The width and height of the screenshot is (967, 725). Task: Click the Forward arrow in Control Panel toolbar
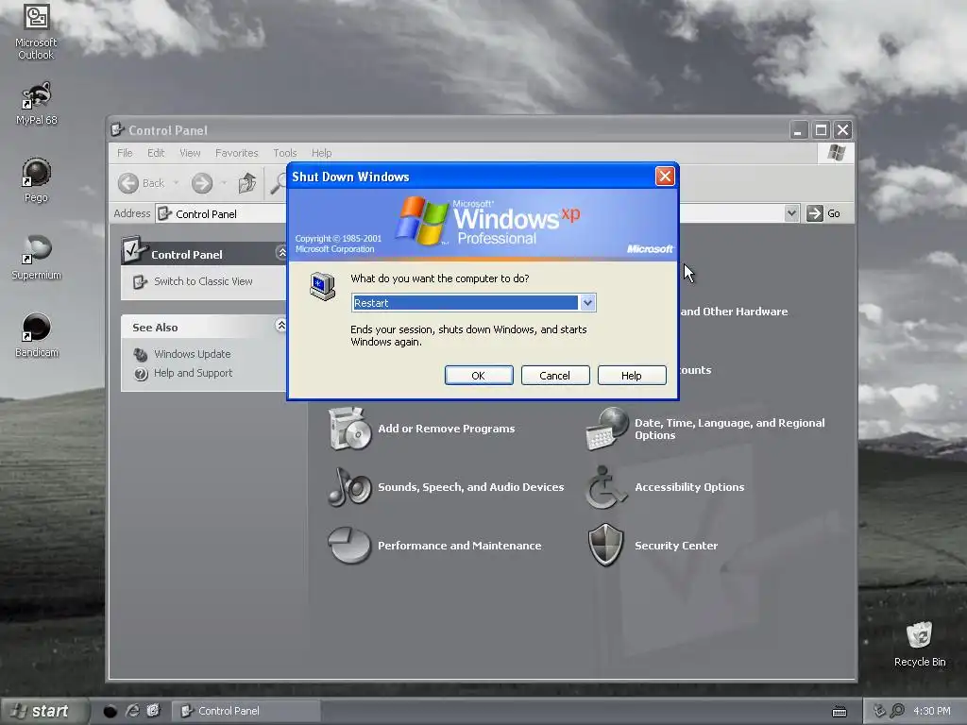point(202,183)
